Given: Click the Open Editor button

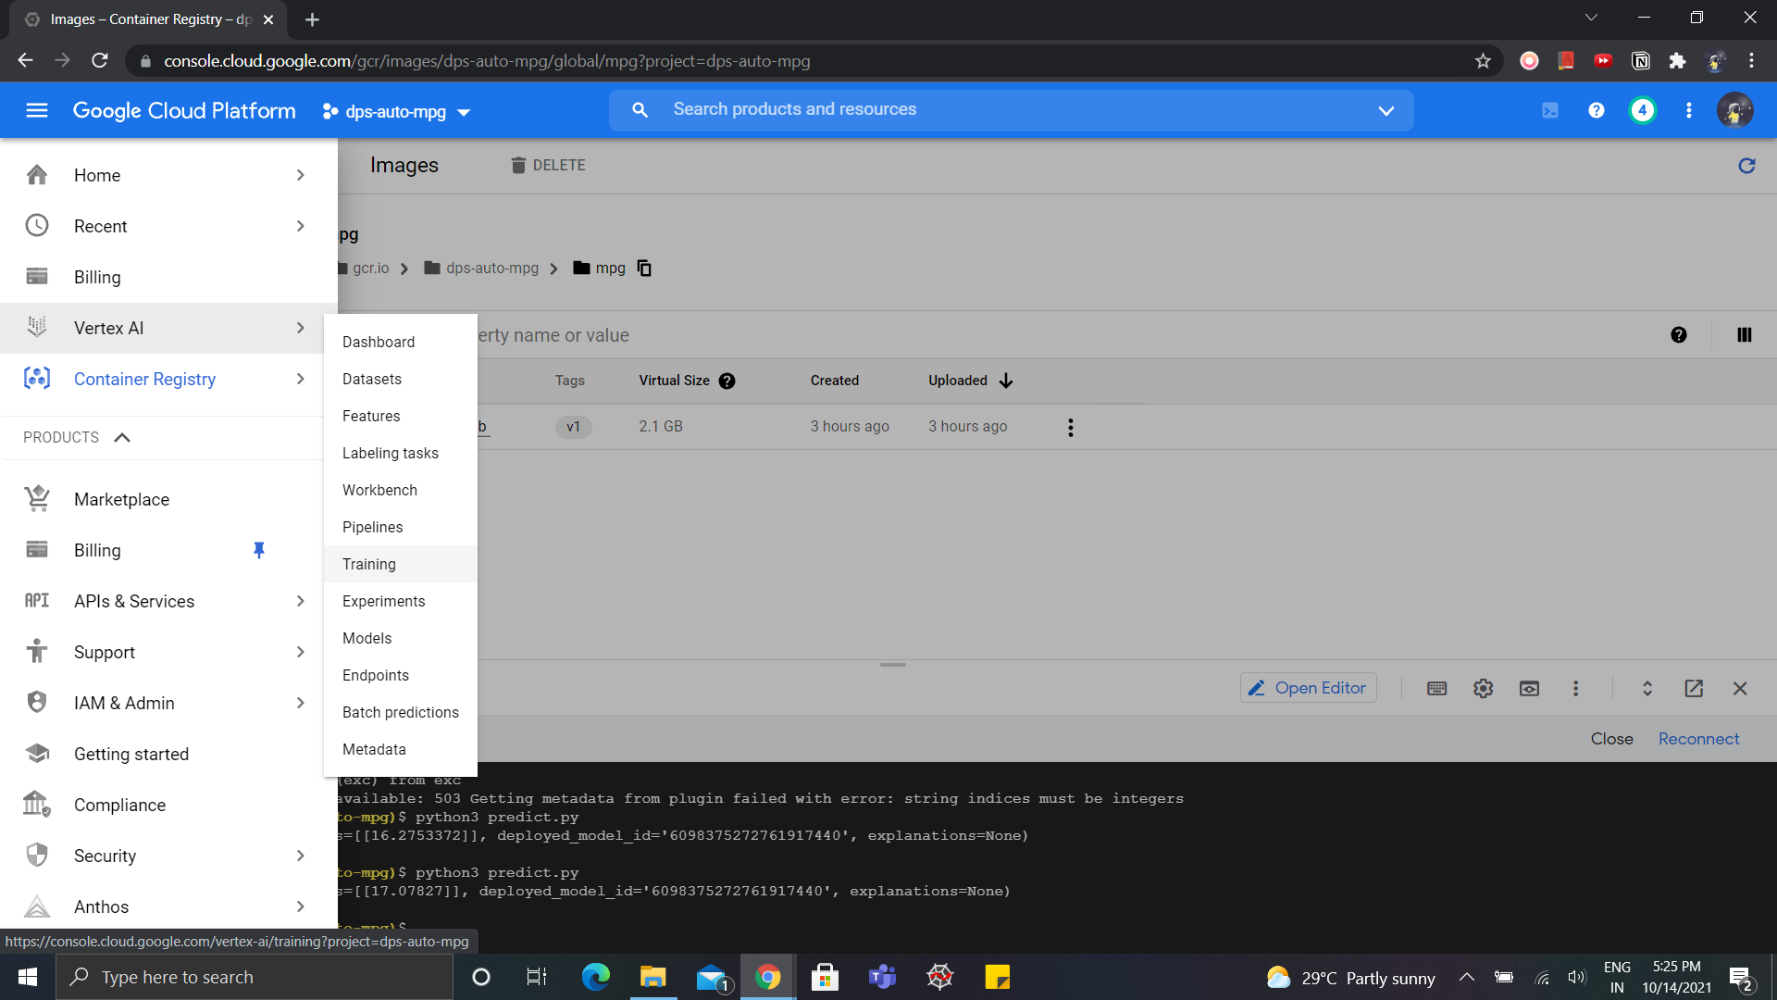Looking at the screenshot, I should click(x=1308, y=688).
